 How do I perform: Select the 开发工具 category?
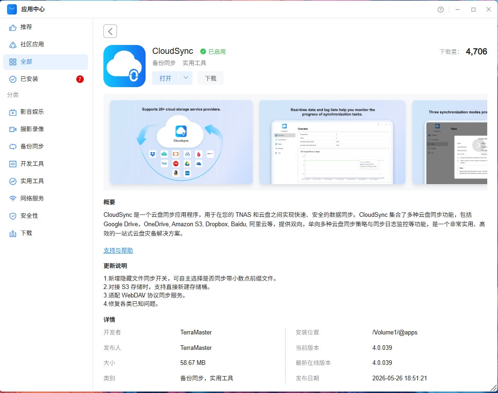point(46,164)
